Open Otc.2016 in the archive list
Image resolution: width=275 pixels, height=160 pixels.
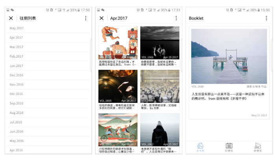[x=48, y=94]
